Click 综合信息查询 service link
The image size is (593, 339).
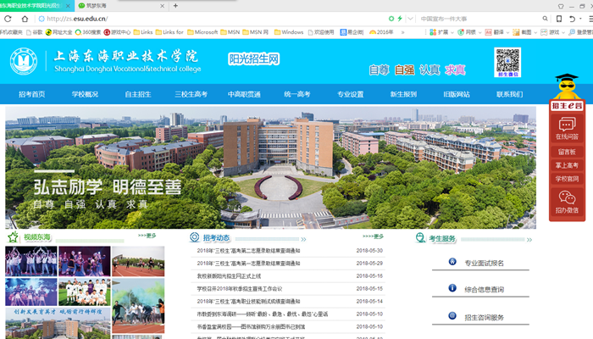coord(484,290)
